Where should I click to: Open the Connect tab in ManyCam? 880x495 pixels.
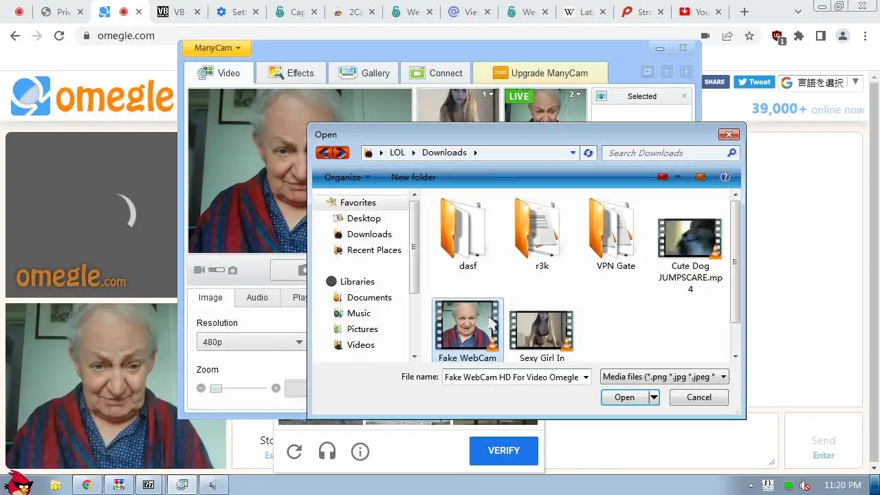click(x=436, y=73)
